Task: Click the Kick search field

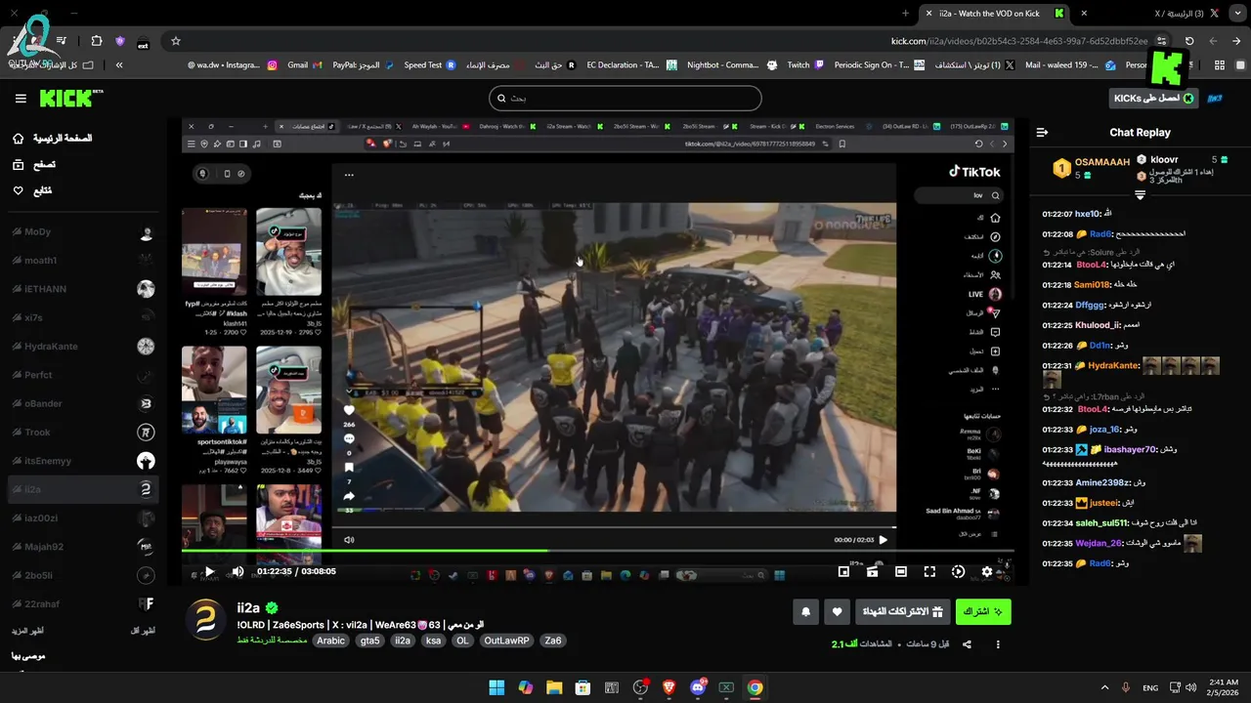Action: click(x=625, y=98)
